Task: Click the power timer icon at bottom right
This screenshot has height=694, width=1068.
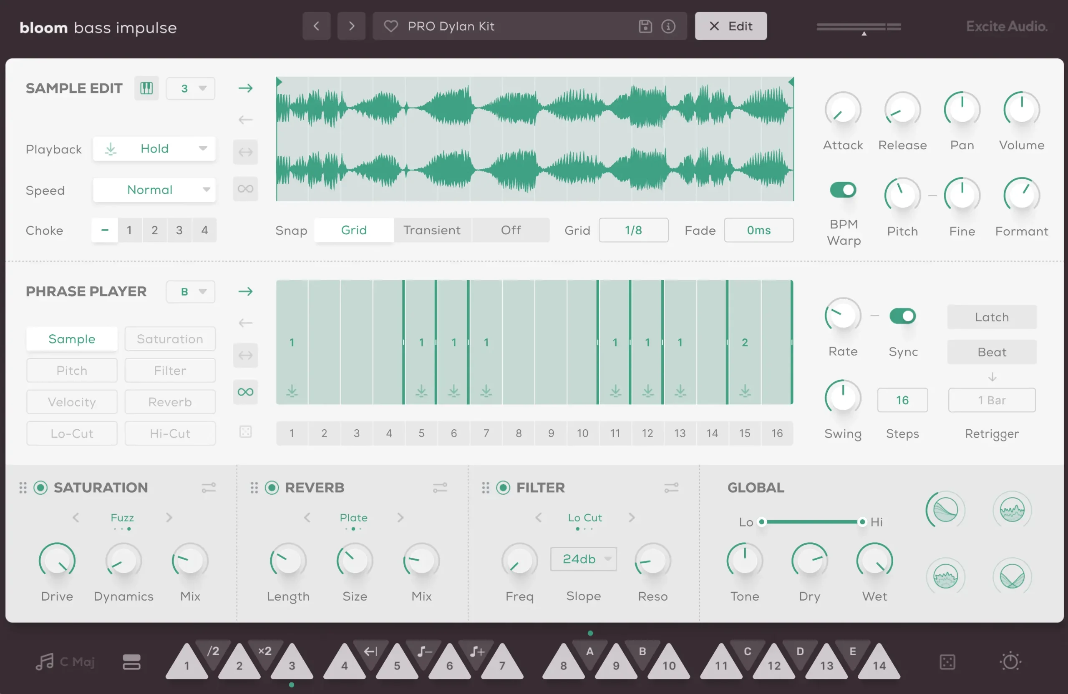Action: (x=1010, y=662)
